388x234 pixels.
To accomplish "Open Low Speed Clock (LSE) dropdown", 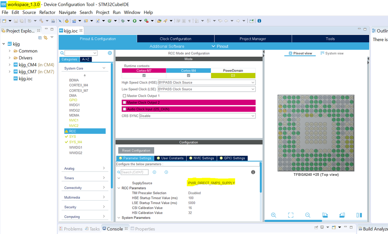I will point(207,89).
